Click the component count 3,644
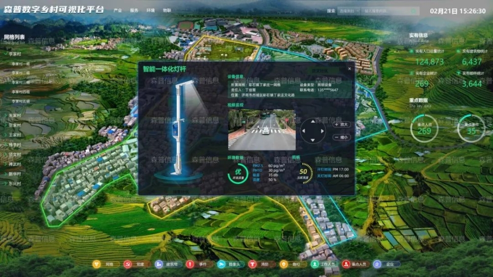This screenshot has height=277, width=493. [472, 84]
